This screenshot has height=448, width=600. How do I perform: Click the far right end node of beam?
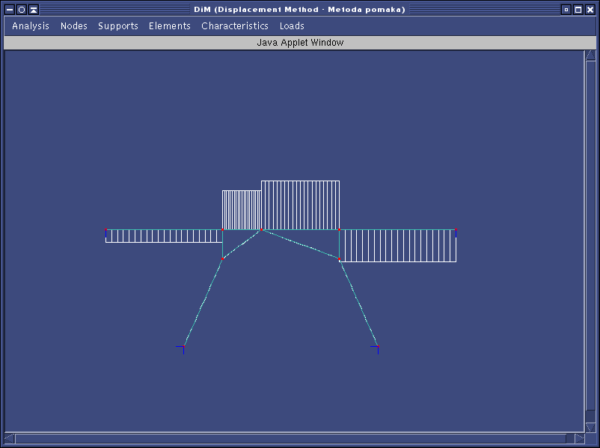(456, 230)
